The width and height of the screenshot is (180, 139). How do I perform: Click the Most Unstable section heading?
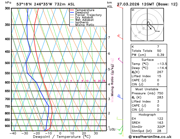[x=147, y=89]
